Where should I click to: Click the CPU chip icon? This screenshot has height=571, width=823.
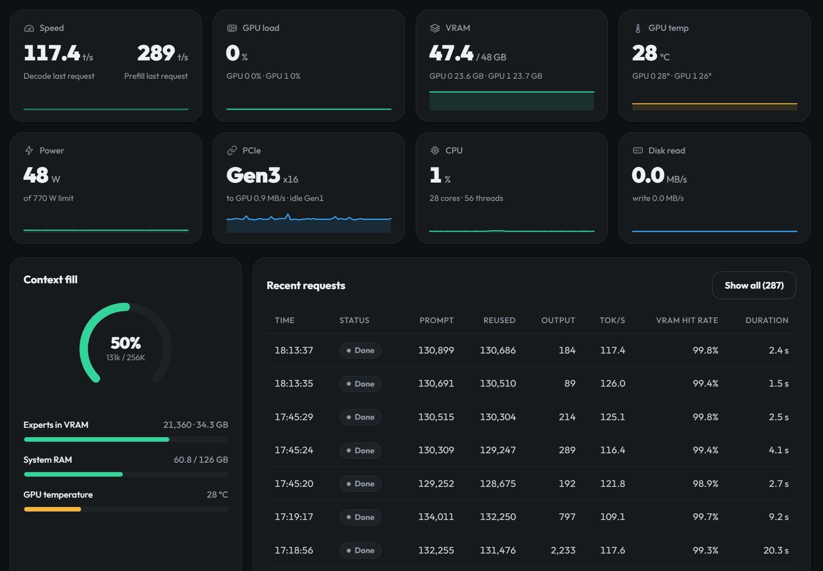pos(435,150)
